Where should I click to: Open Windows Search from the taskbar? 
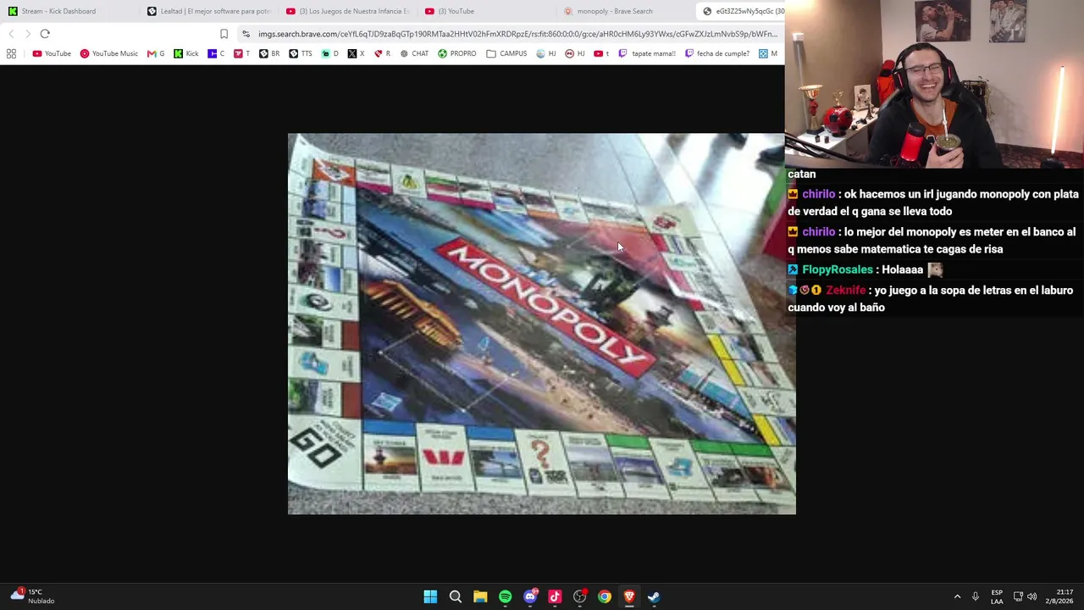point(455,596)
